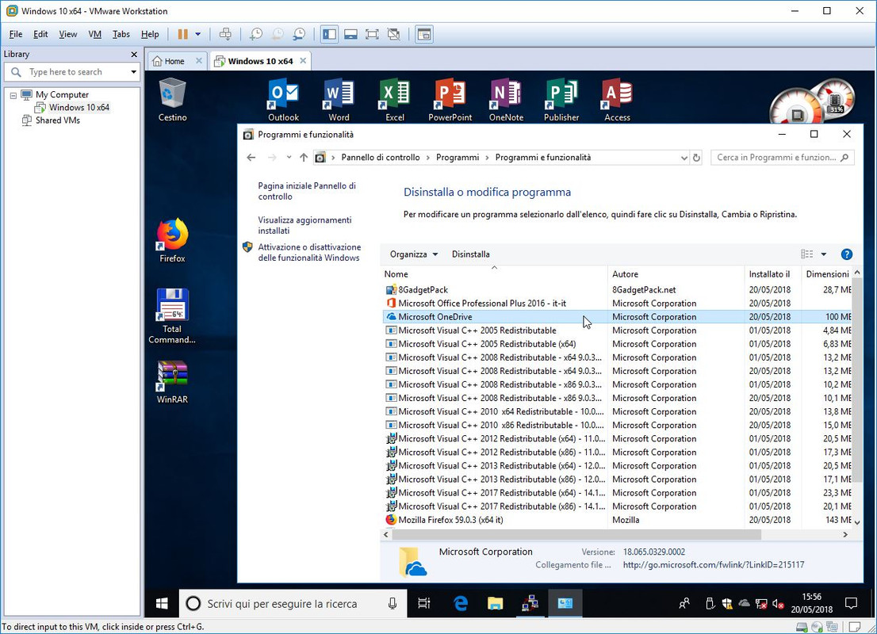Open the Organizza dropdown menu

[x=414, y=254]
